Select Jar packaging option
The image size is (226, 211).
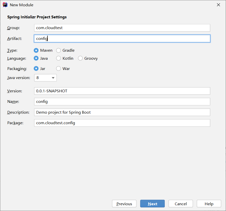coord(36,68)
